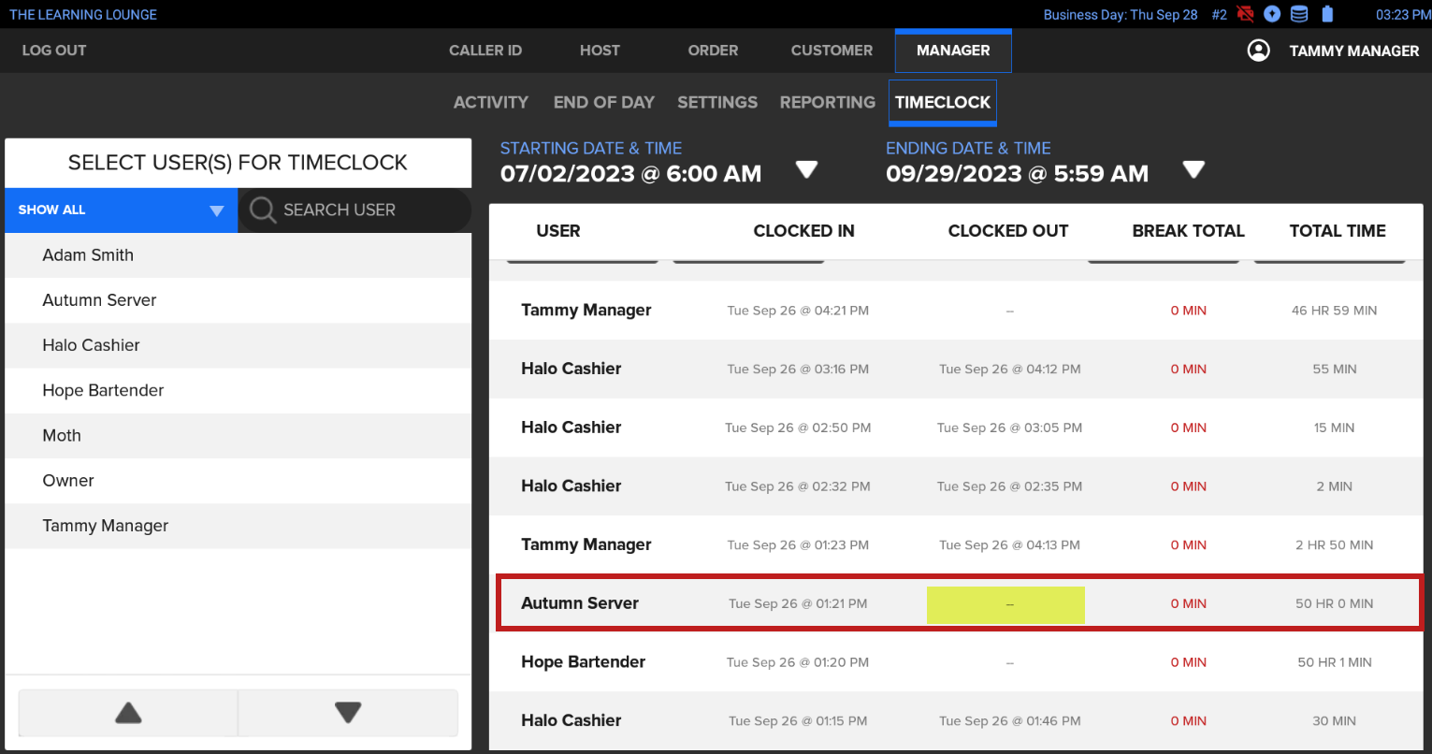This screenshot has height=754, width=1432.
Task: Expand the Ending Date & Time picker
Action: click(1193, 169)
